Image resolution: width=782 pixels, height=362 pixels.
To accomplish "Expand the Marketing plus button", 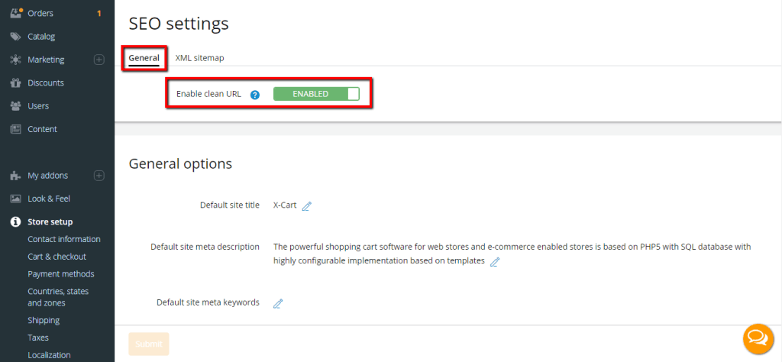I will click(x=99, y=60).
